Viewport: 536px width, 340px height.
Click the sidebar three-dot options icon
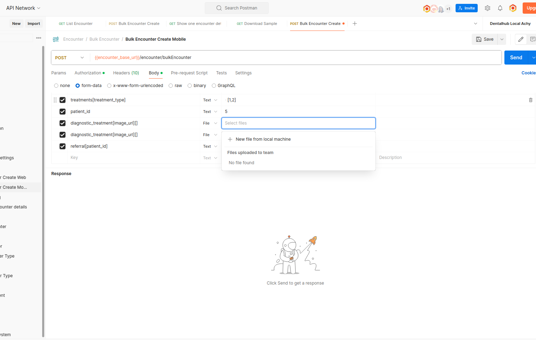point(39,38)
